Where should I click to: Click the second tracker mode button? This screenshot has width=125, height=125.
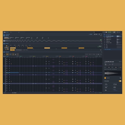point(10,54)
